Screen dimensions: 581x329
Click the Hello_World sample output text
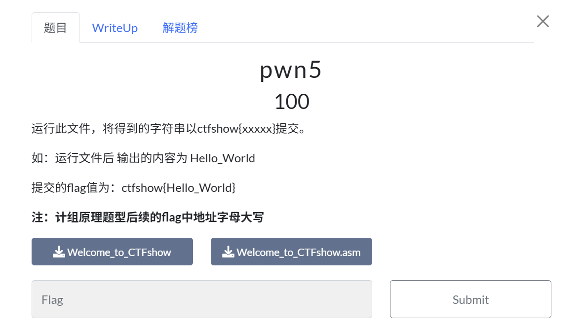[x=223, y=158]
